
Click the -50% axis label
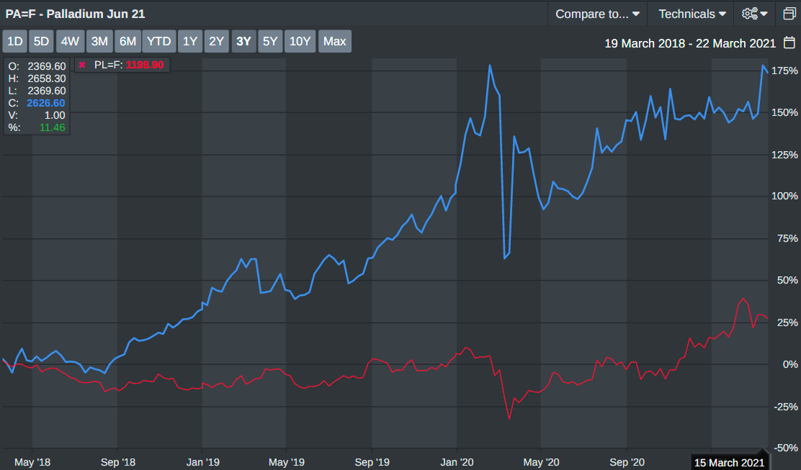coord(784,448)
